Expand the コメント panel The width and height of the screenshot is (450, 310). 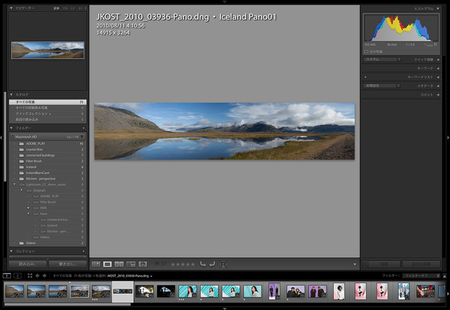pyautogui.click(x=438, y=95)
